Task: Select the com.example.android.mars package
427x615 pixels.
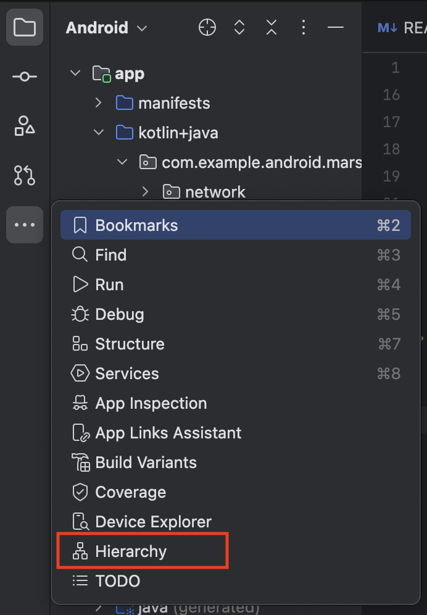Action: [x=262, y=162]
